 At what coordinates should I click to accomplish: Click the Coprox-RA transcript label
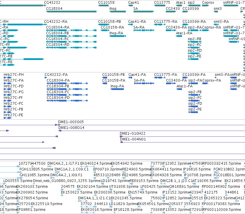tap(212, 27)
